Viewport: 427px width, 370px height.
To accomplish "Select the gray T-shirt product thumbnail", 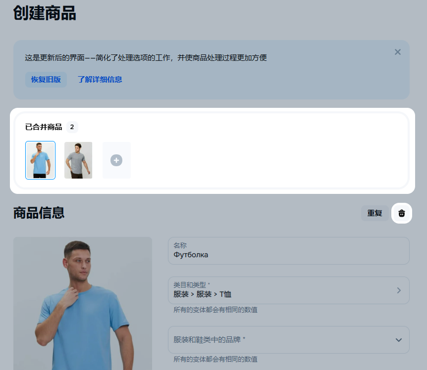I will point(78,160).
